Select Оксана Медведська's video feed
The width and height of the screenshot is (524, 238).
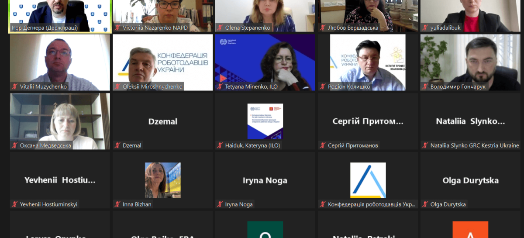point(60,121)
